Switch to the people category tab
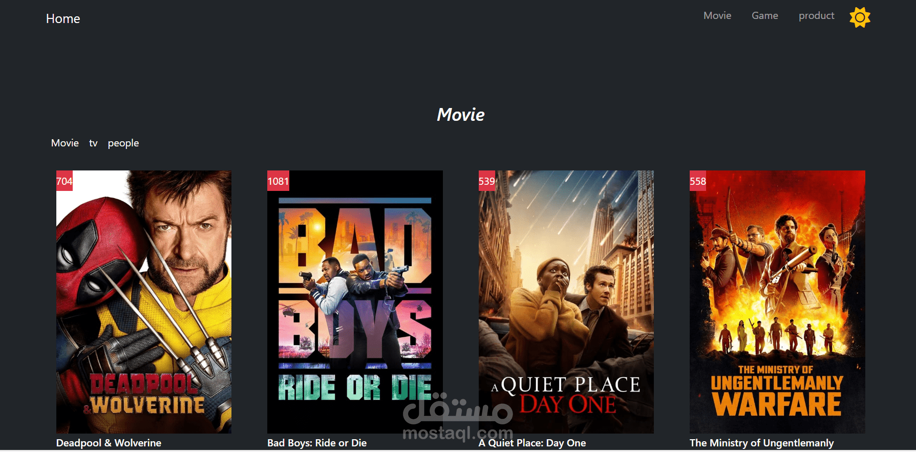Image resolution: width=916 pixels, height=452 pixels. (123, 143)
